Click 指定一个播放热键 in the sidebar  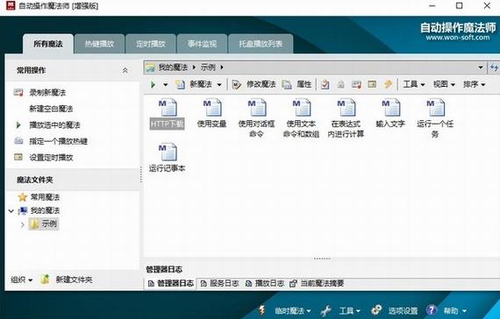(59, 141)
